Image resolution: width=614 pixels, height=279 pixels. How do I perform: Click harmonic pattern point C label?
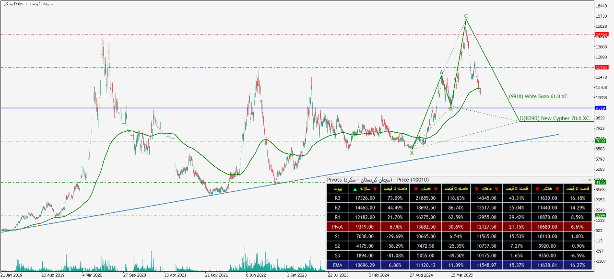pyautogui.click(x=466, y=16)
